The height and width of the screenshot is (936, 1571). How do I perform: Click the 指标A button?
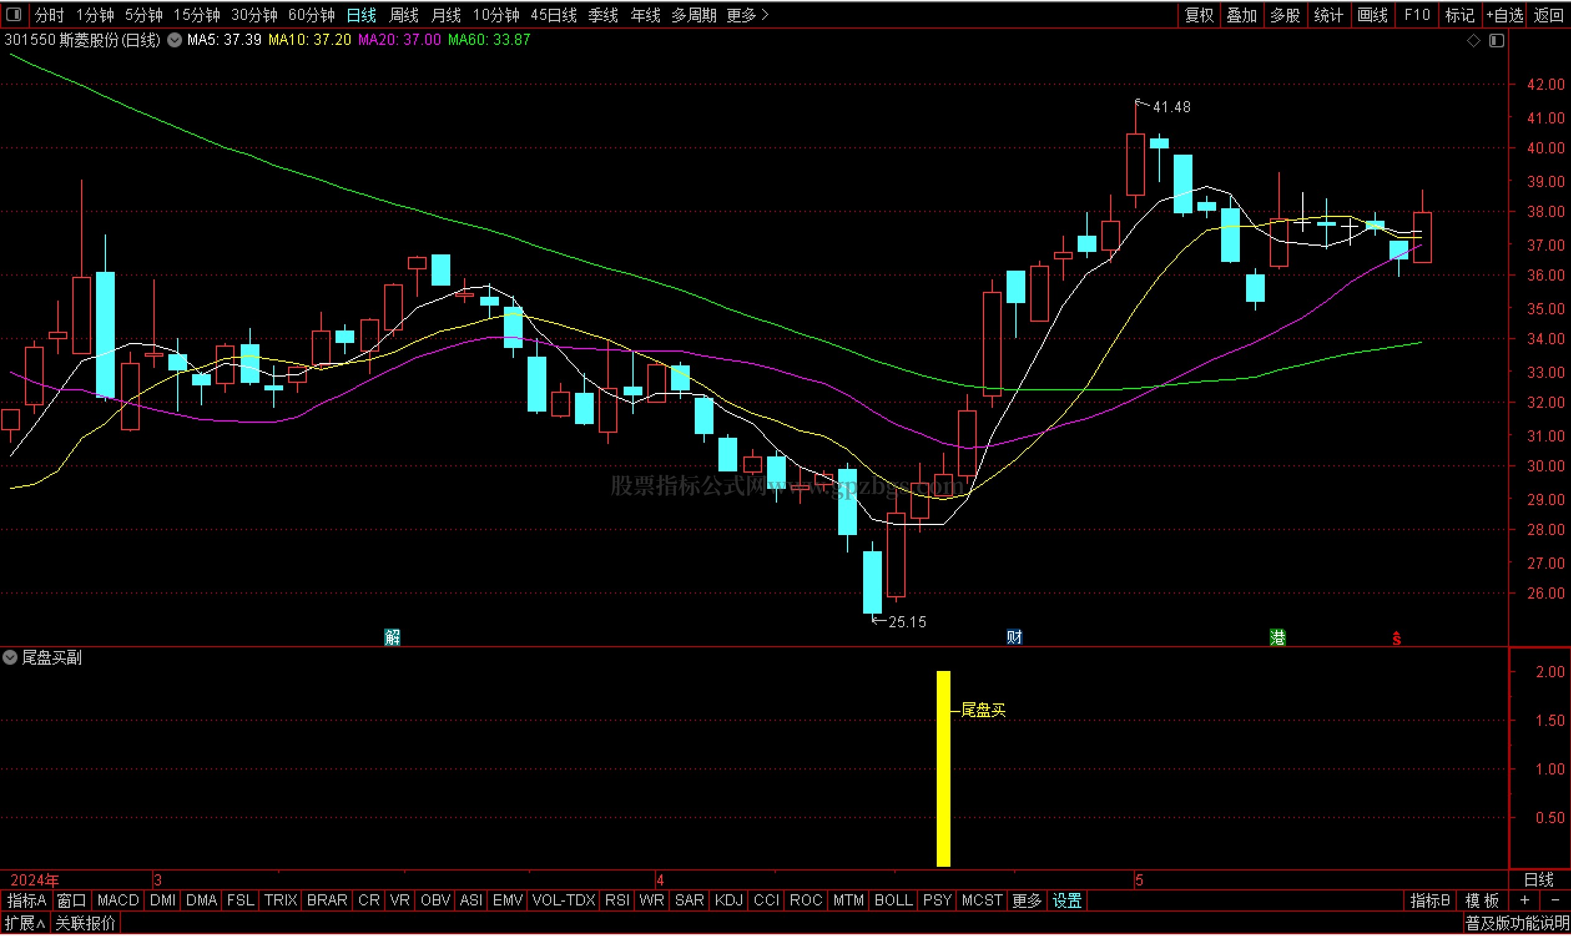click(27, 900)
